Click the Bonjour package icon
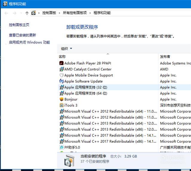 (x=61, y=99)
